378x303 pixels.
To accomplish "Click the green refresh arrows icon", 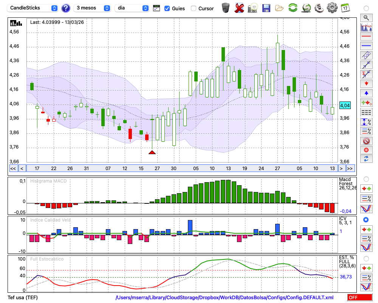I will (293, 8).
